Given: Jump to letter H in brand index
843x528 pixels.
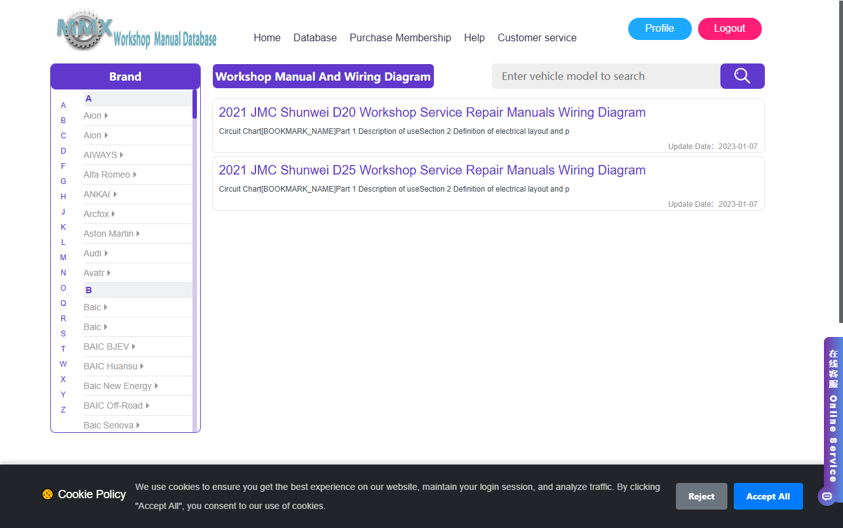Looking at the screenshot, I should (64, 197).
